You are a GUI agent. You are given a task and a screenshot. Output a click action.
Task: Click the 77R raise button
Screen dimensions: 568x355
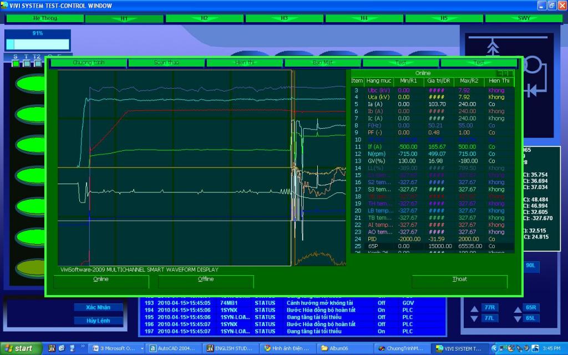pyautogui.click(x=489, y=307)
